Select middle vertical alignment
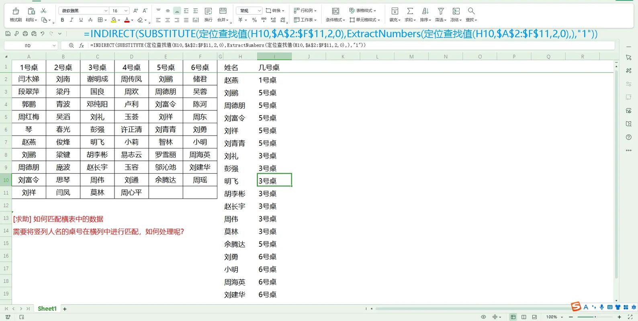The height and width of the screenshot is (321, 638). (x=168, y=11)
